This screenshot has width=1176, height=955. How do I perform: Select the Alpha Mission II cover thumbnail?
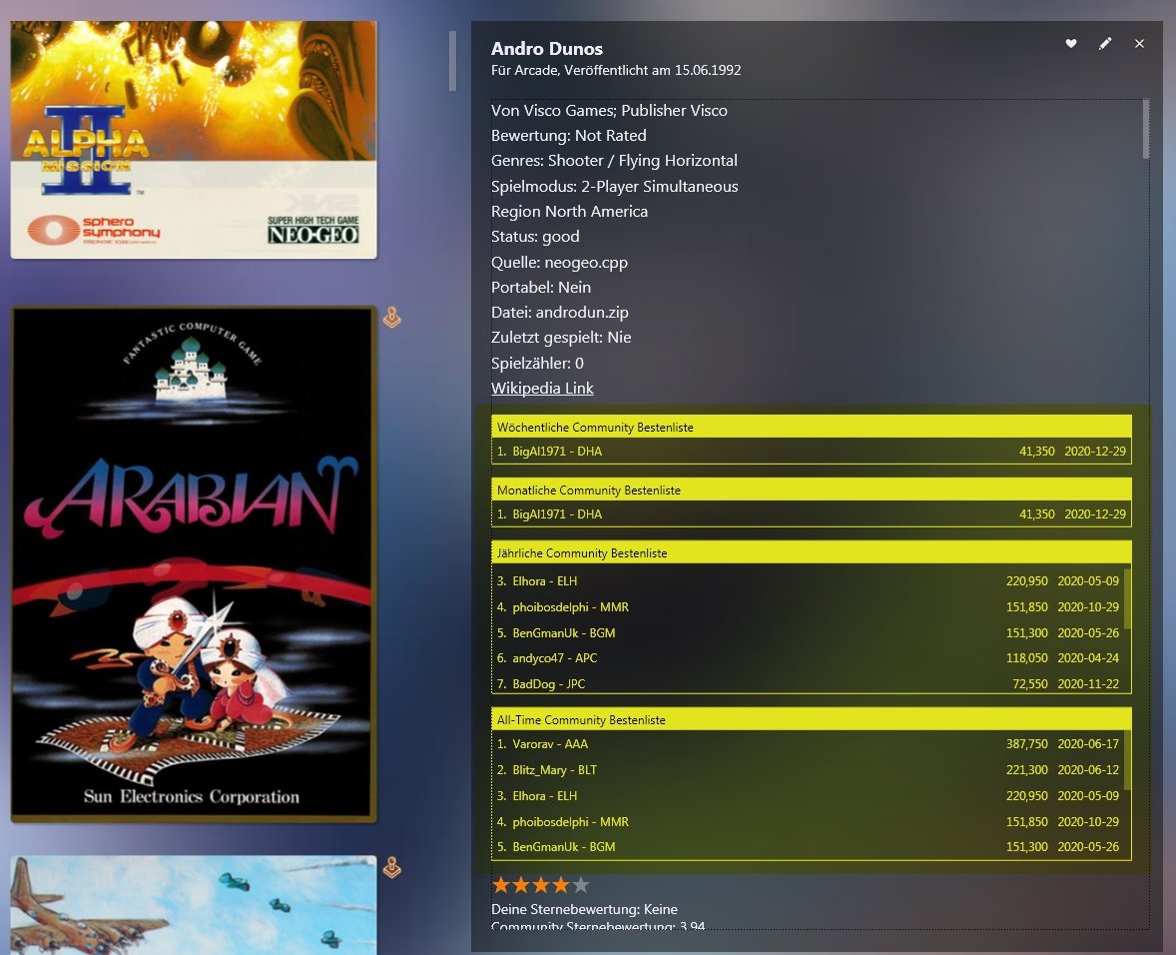(194, 140)
